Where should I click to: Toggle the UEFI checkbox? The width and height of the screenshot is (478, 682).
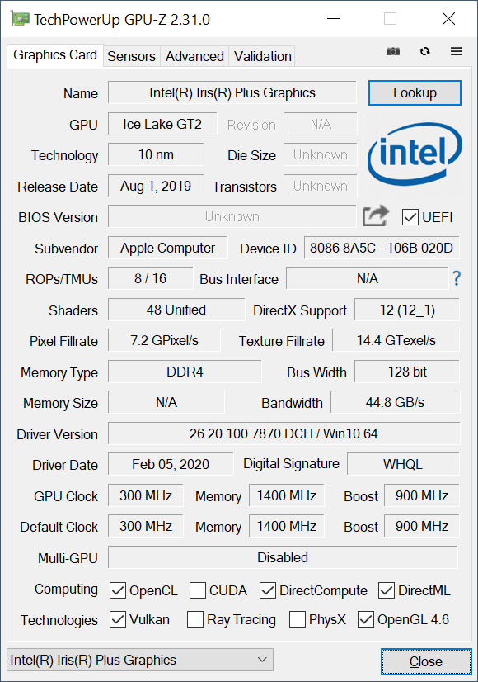[x=410, y=217]
